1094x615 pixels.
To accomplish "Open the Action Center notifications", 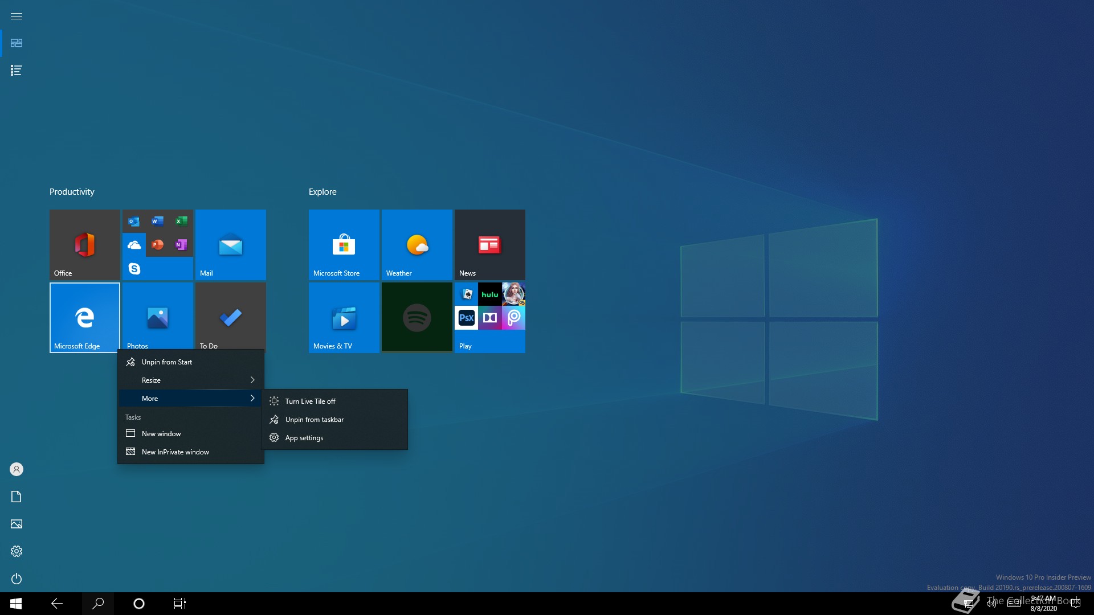I will point(1076,604).
